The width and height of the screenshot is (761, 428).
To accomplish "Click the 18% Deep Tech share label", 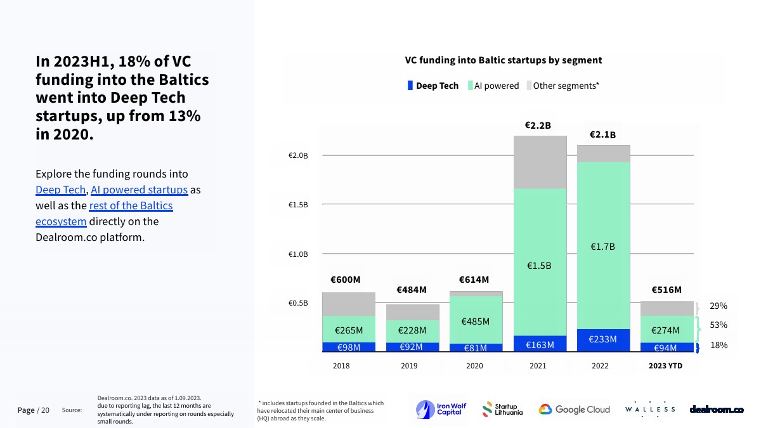I will (x=718, y=346).
